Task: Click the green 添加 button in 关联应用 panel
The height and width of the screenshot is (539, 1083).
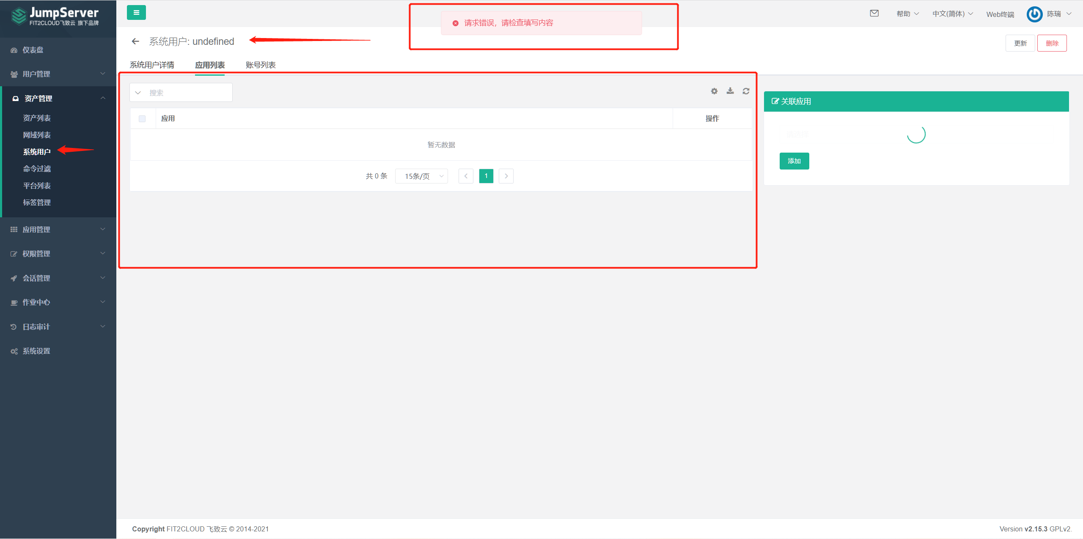Action: [x=794, y=161]
